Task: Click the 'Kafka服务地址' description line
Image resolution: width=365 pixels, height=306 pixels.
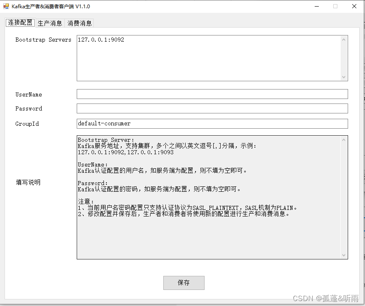Action: pyautogui.click(x=167, y=146)
